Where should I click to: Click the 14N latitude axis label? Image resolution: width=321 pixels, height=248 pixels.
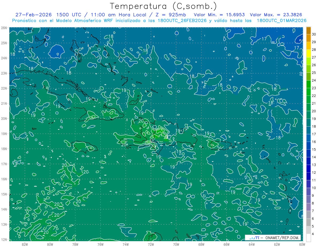4,209
